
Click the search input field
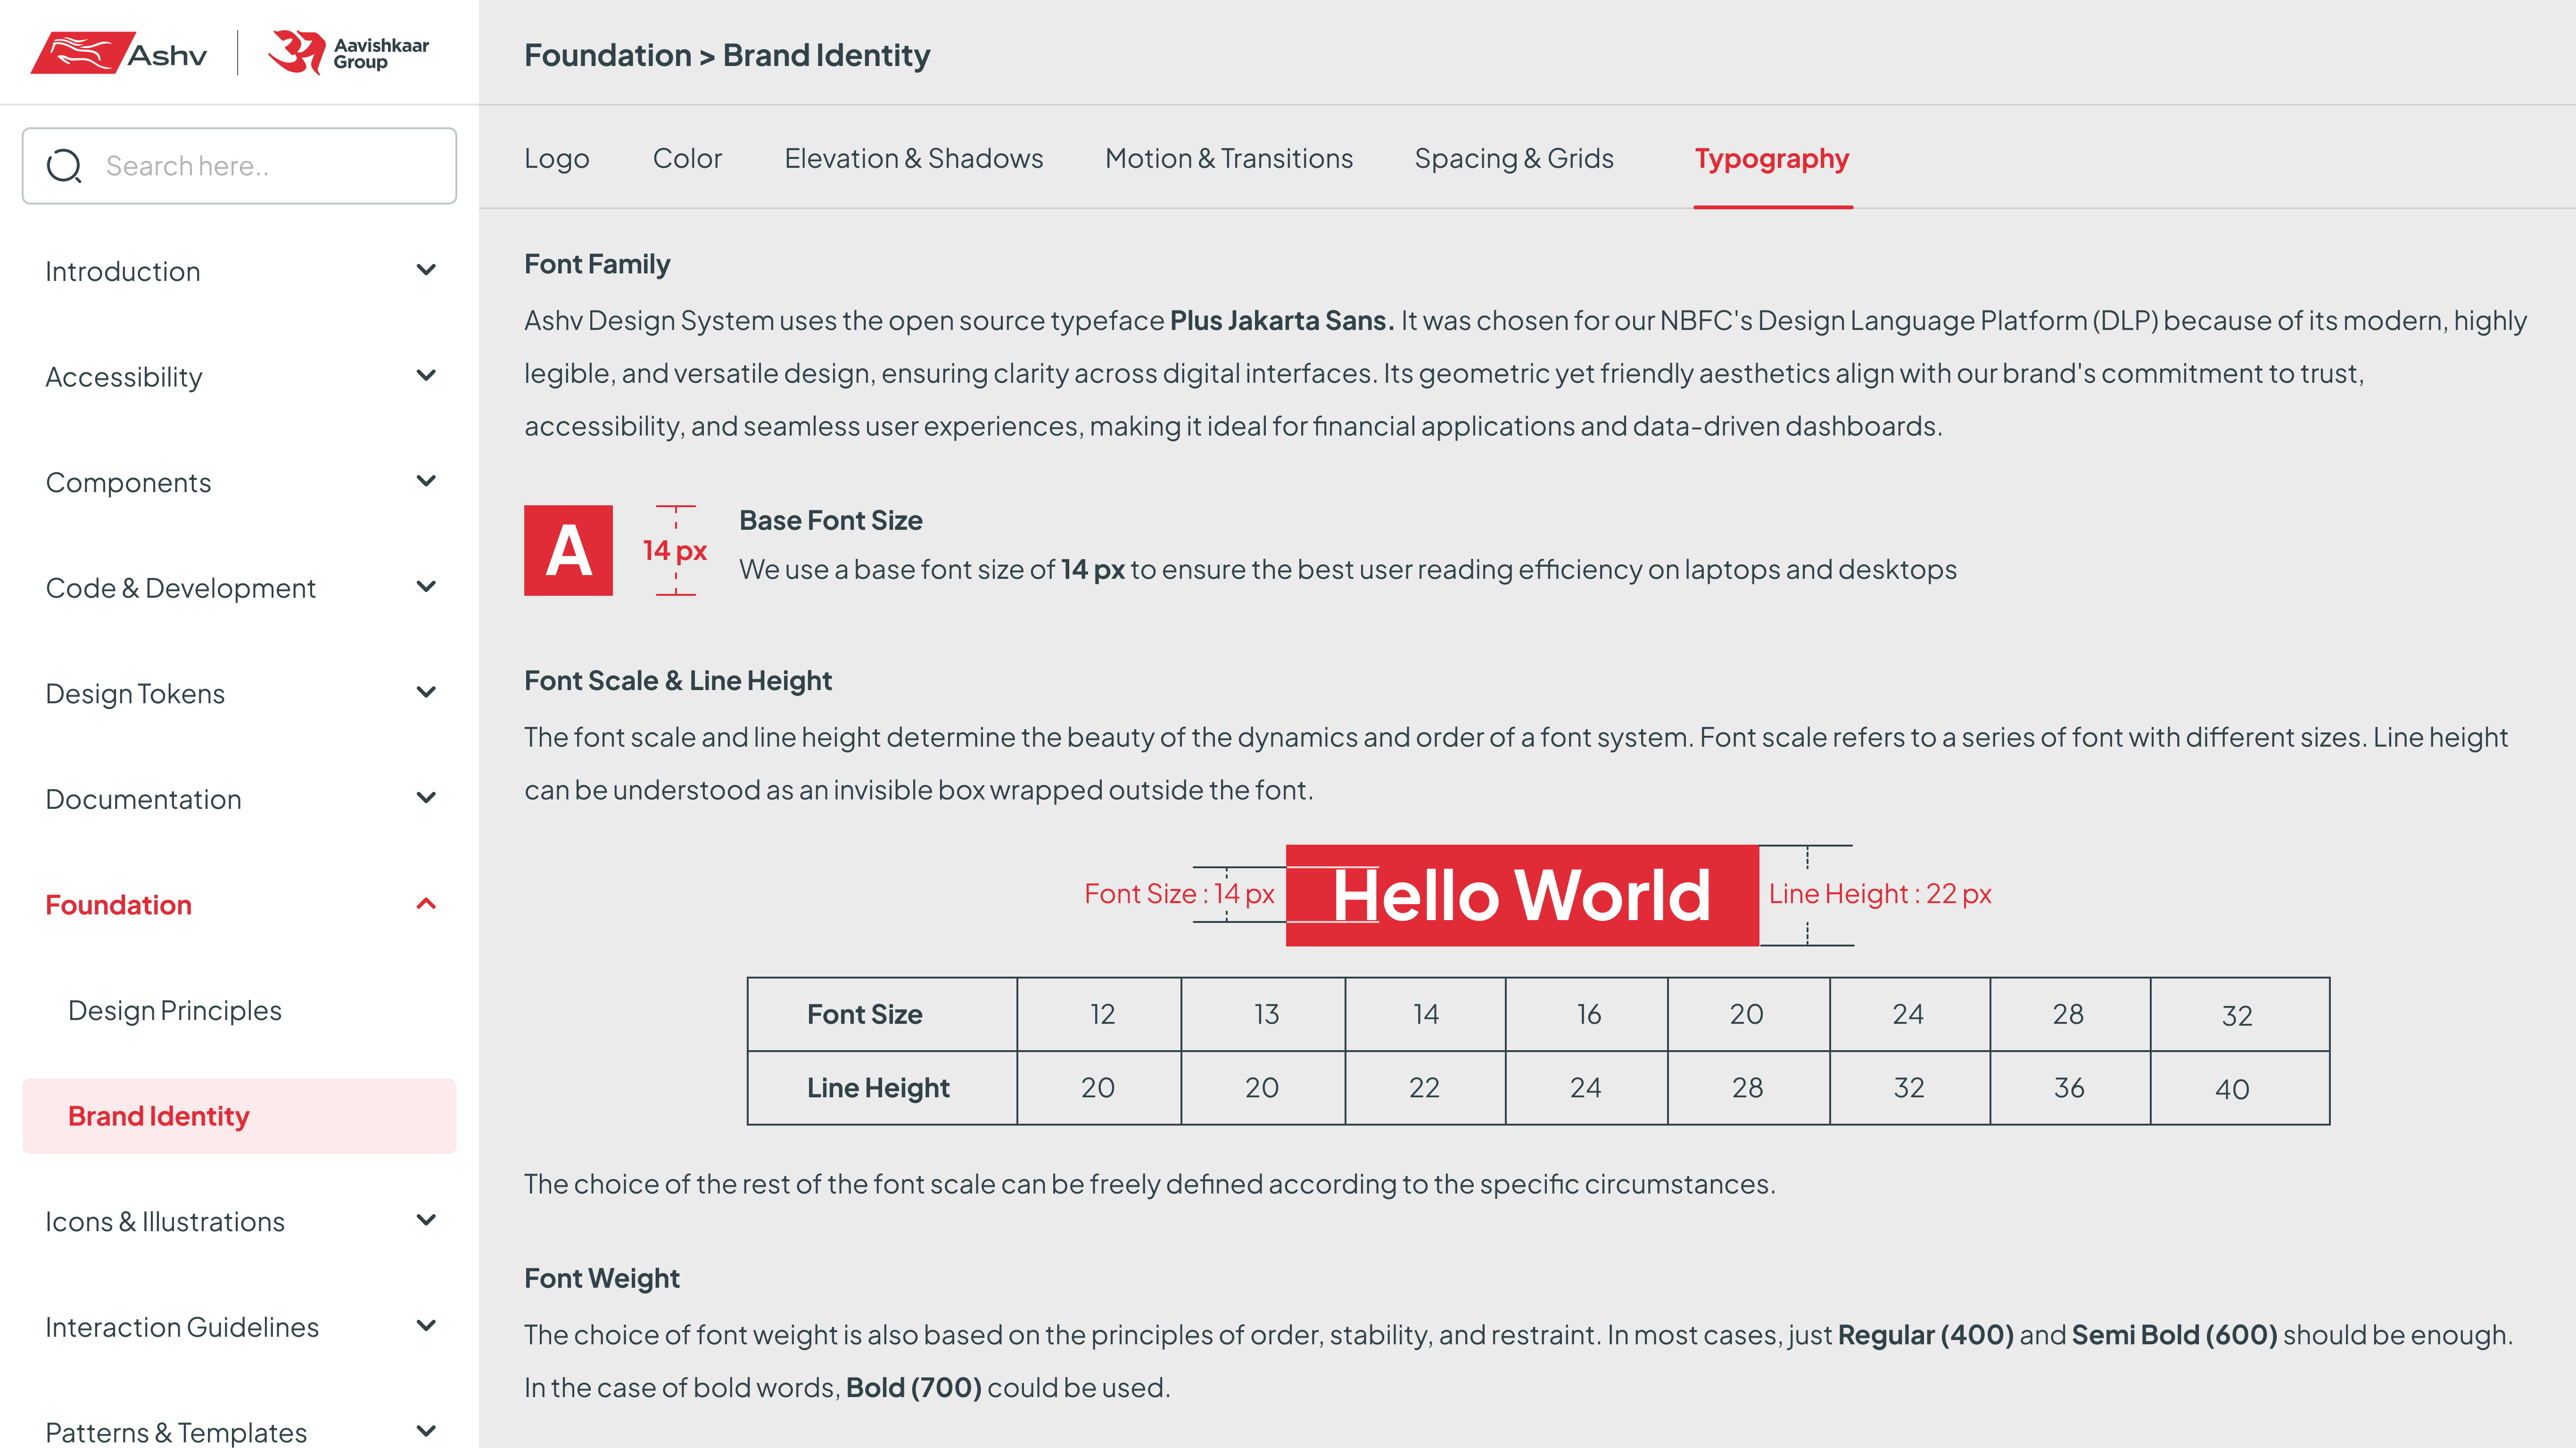[x=240, y=165]
